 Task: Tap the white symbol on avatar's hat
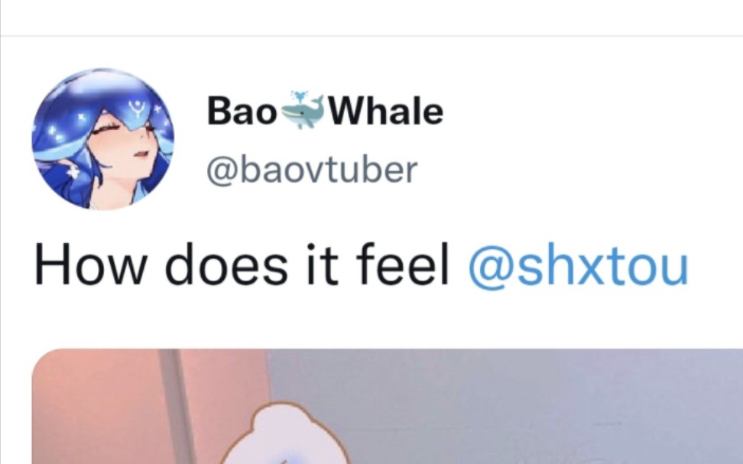[137, 109]
